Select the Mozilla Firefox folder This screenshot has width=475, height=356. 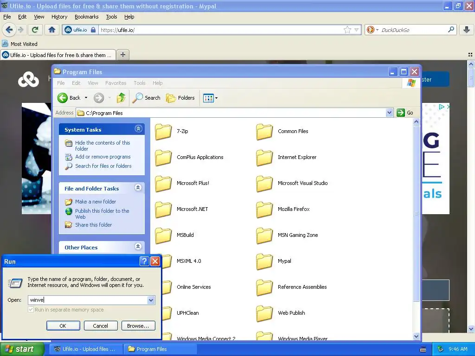[x=283, y=210]
